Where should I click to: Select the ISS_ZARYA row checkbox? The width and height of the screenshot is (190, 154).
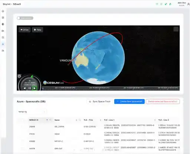pos(23,127)
